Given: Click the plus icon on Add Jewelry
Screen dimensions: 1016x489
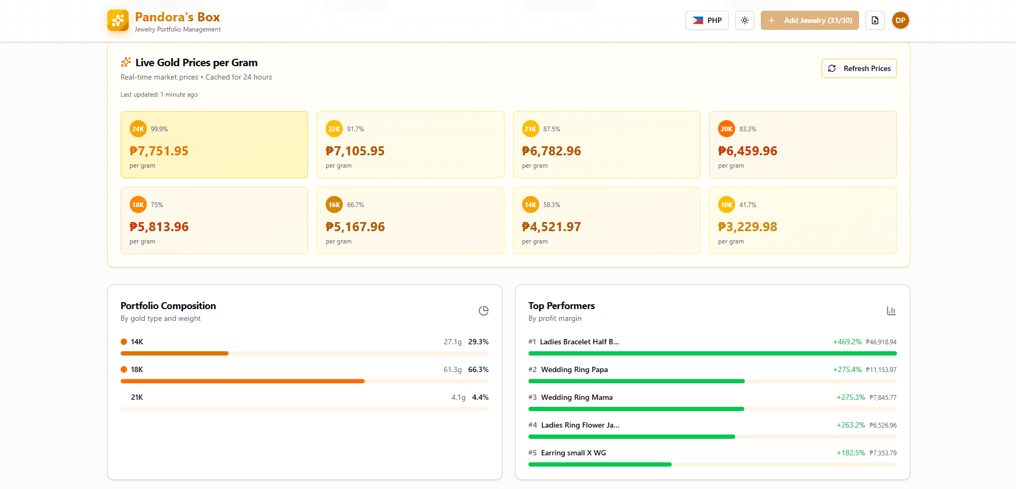Looking at the screenshot, I should pos(771,20).
